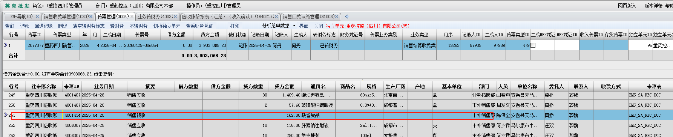Close the 销售回款认领管理(81003) tab
The height and width of the screenshot is (137, 673).
coord(337,17)
